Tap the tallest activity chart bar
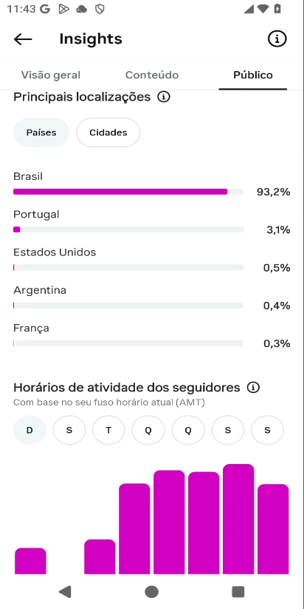 click(x=238, y=519)
